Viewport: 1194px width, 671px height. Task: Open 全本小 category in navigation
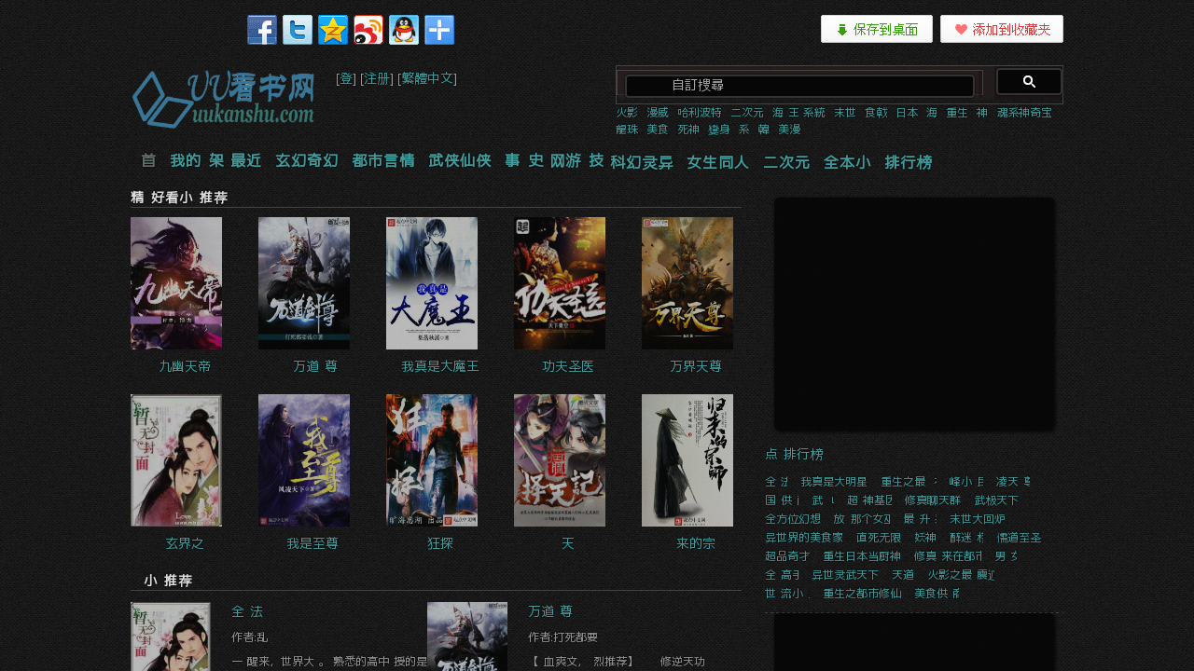pos(847,162)
